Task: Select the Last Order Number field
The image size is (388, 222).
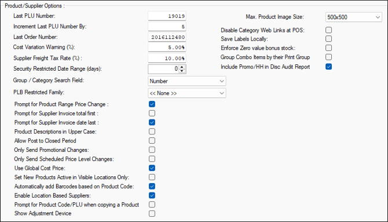Action: click(x=167, y=37)
